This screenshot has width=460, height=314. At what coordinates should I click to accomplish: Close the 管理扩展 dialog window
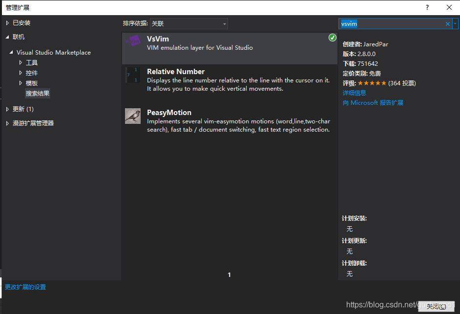click(x=449, y=7)
